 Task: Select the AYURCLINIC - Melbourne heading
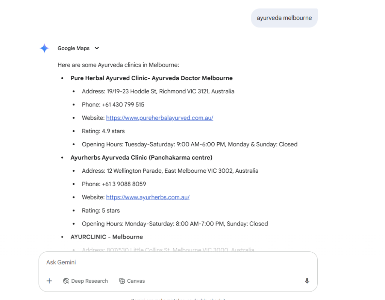tap(106, 237)
